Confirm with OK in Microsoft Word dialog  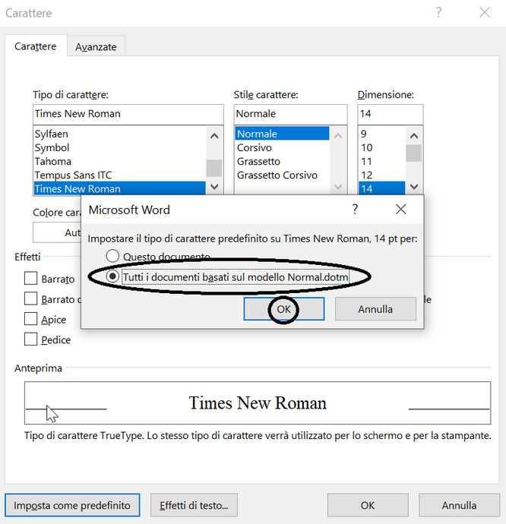pyautogui.click(x=284, y=309)
